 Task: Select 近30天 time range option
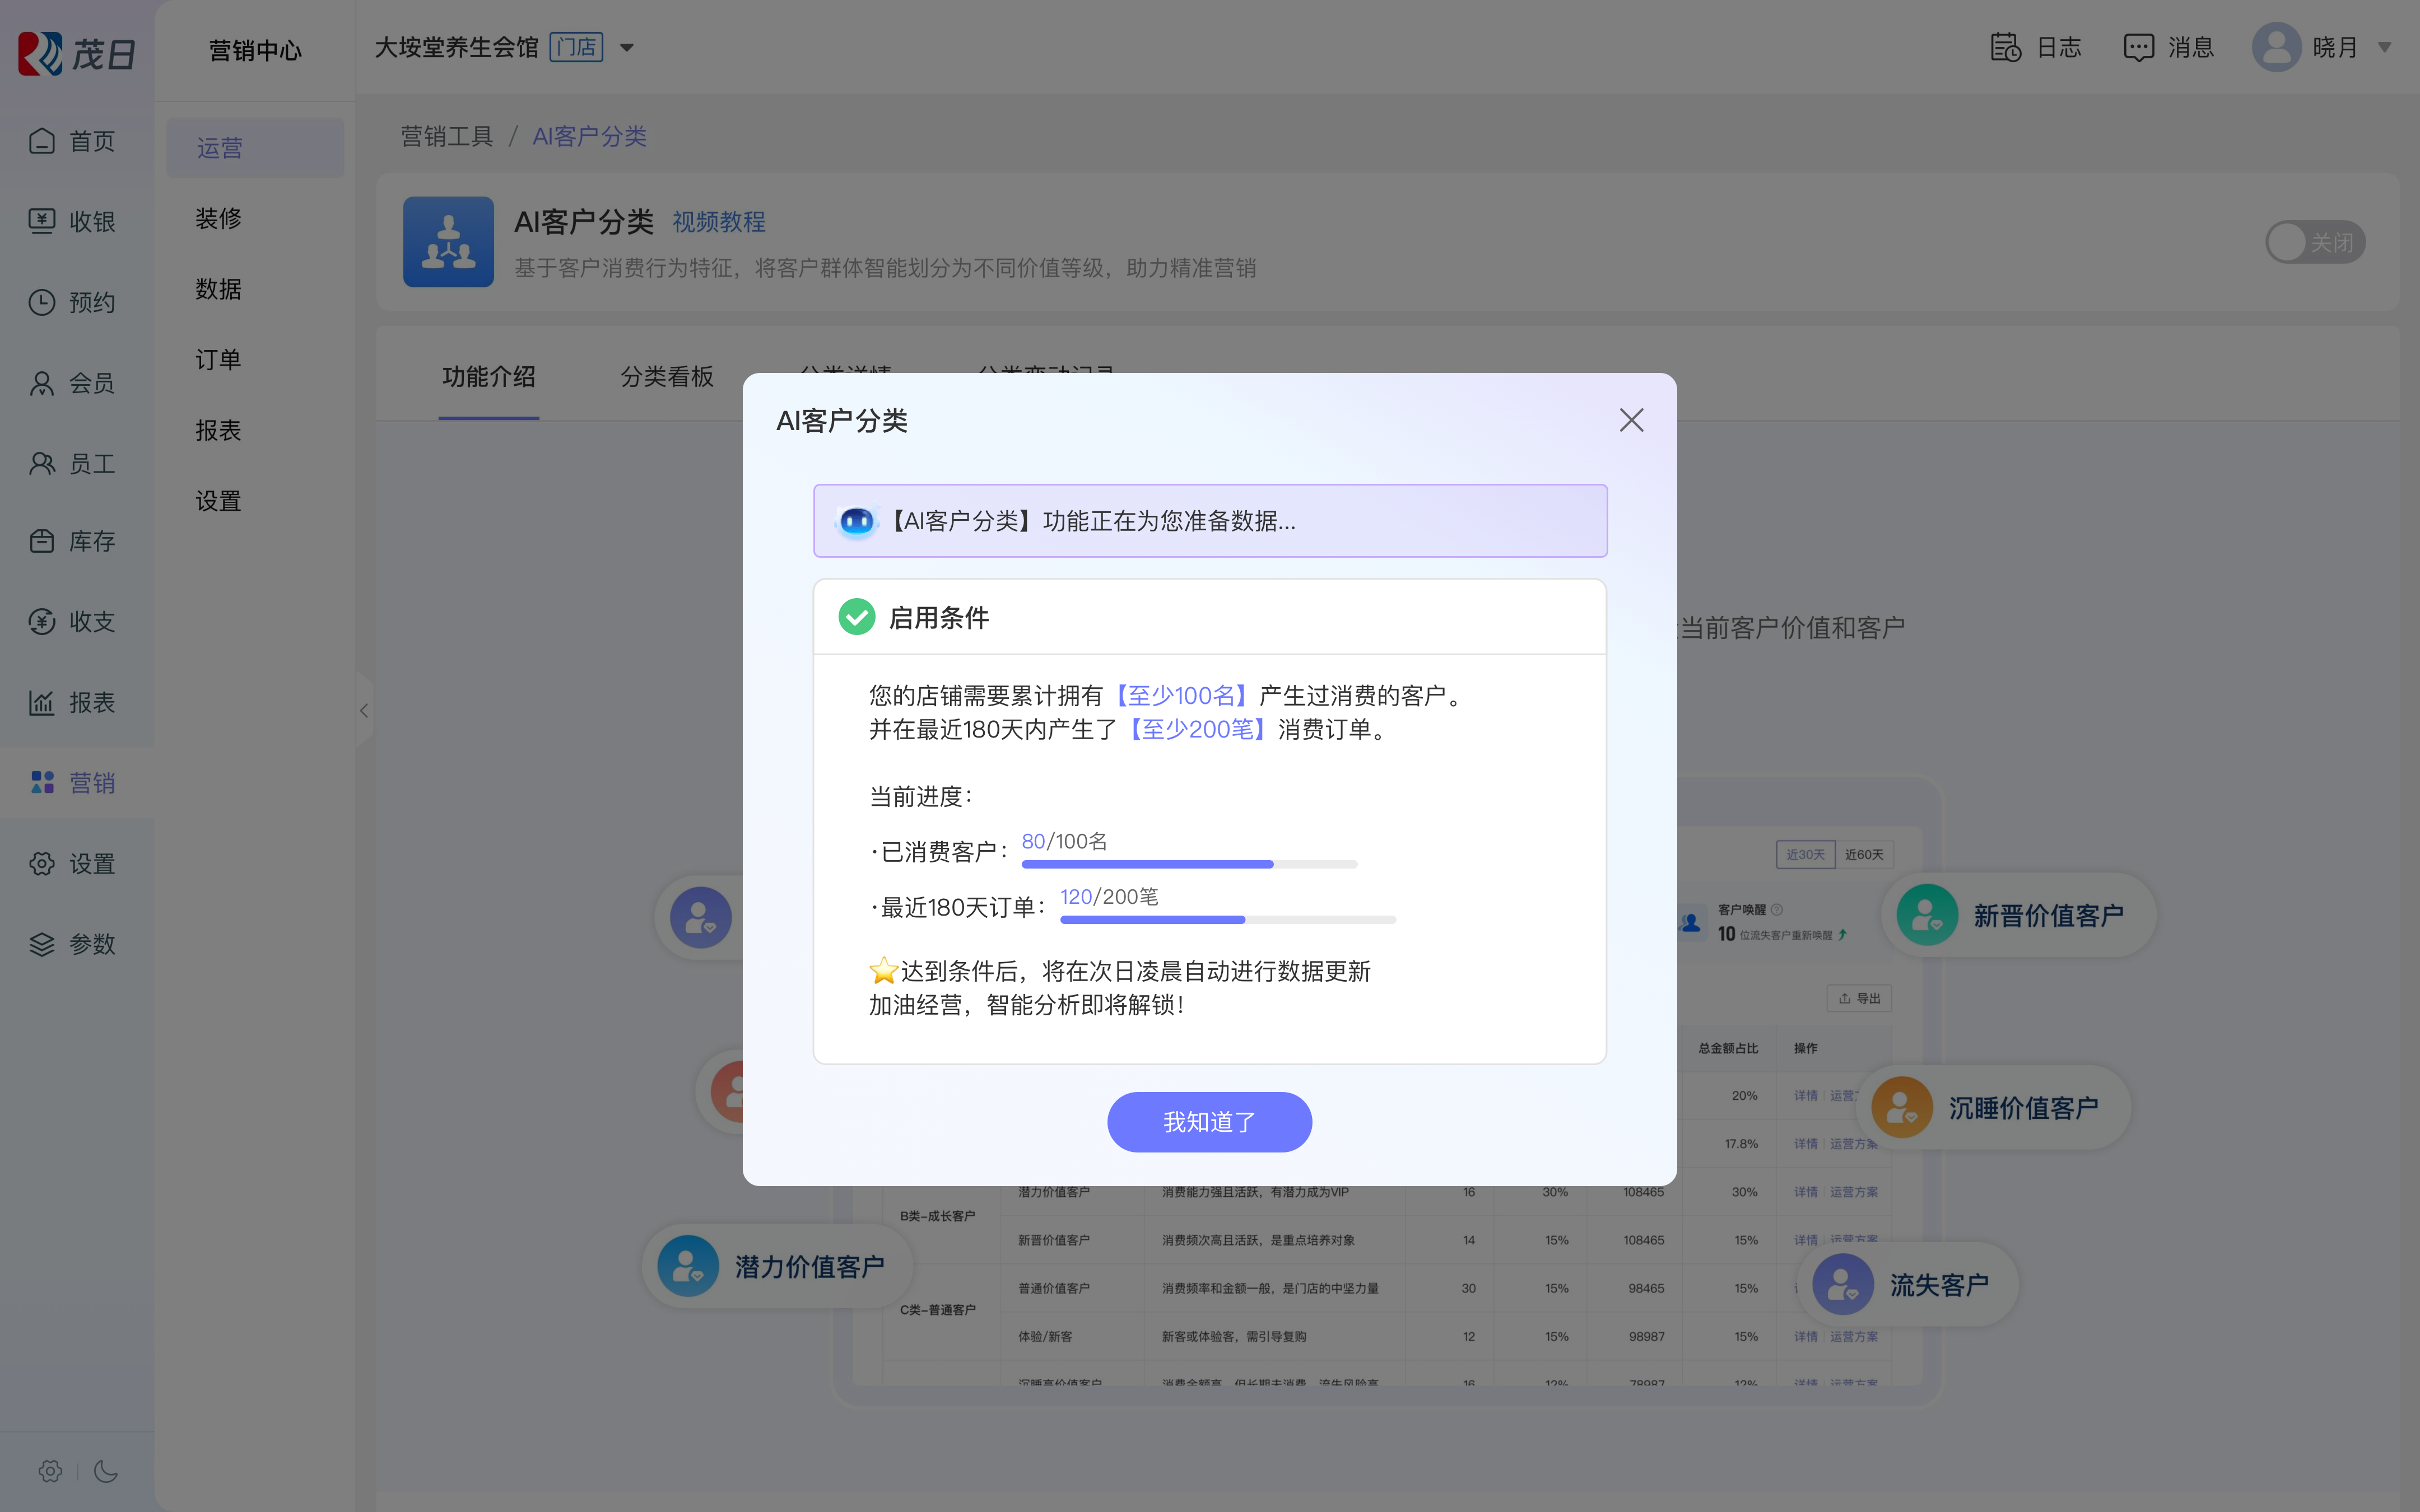pos(1805,854)
